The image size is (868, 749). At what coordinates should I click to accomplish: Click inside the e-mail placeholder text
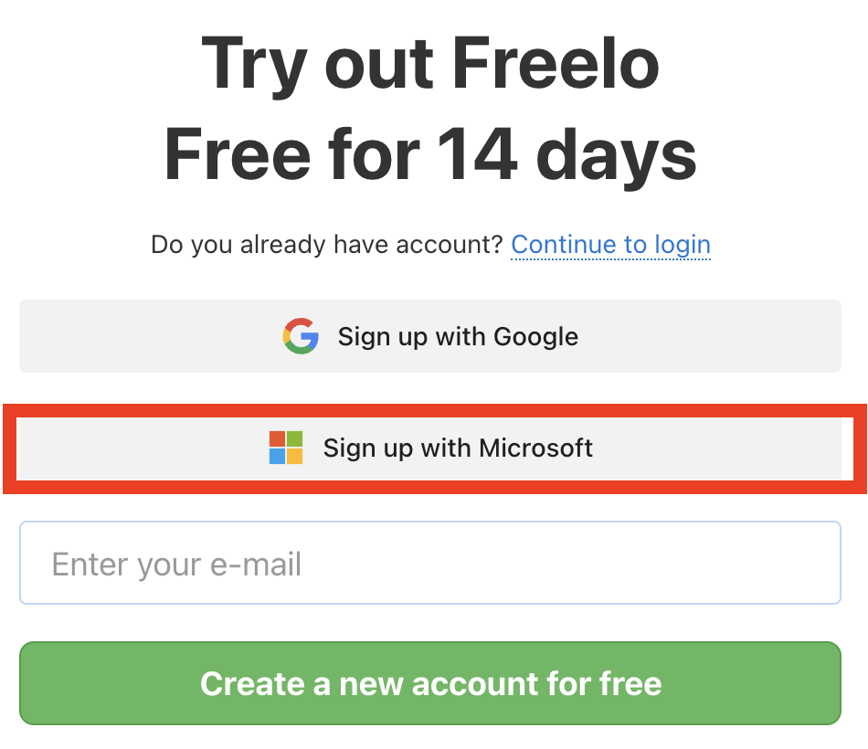point(176,563)
